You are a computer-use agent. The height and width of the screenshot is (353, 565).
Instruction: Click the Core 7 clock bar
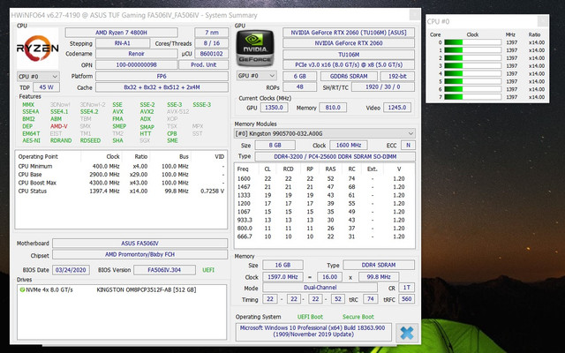point(472,97)
